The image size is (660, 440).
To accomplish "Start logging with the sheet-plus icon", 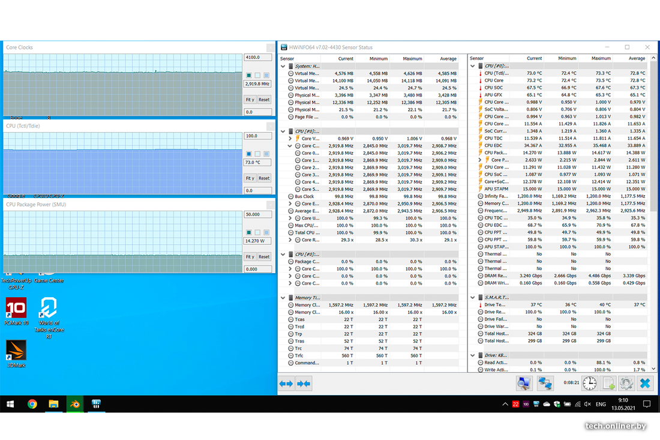I will coord(608,383).
